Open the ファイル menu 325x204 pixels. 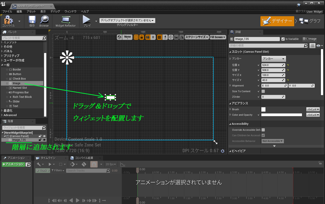(7, 11)
